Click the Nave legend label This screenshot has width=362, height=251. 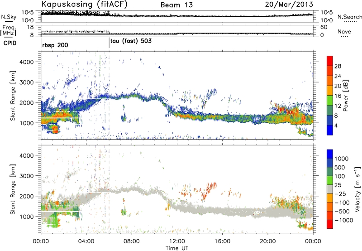[x=344, y=31]
